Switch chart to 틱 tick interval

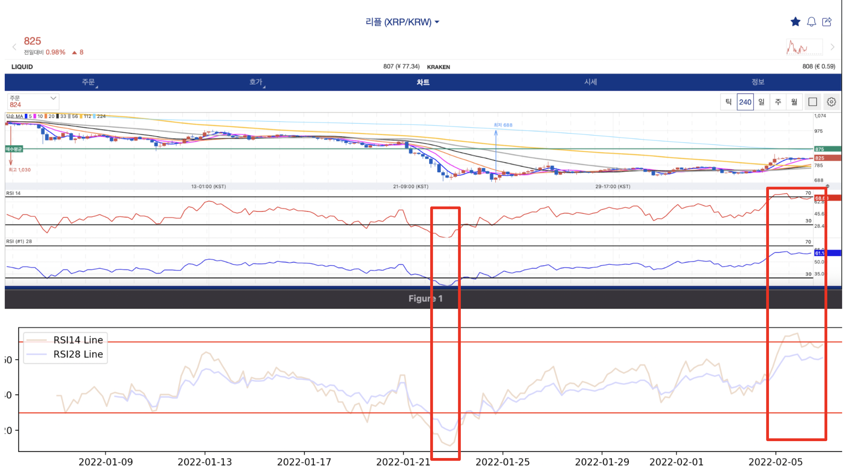[x=729, y=102]
